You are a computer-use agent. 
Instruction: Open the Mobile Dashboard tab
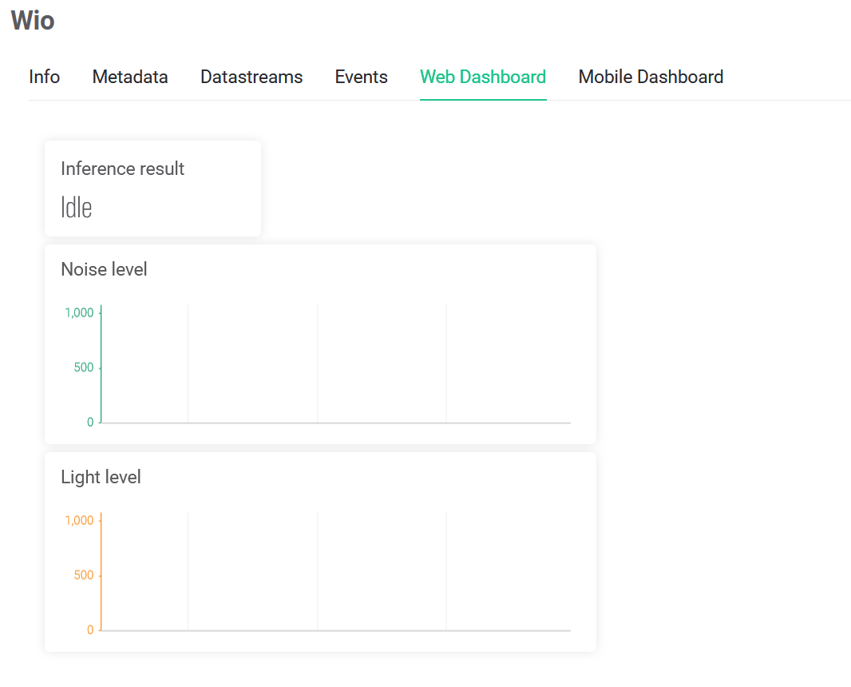pos(651,77)
